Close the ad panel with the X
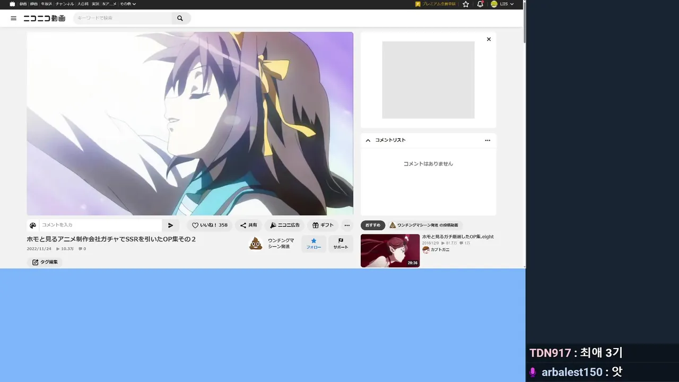Viewport: 679px width, 382px height. pyautogui.click(x=489, y=39)
